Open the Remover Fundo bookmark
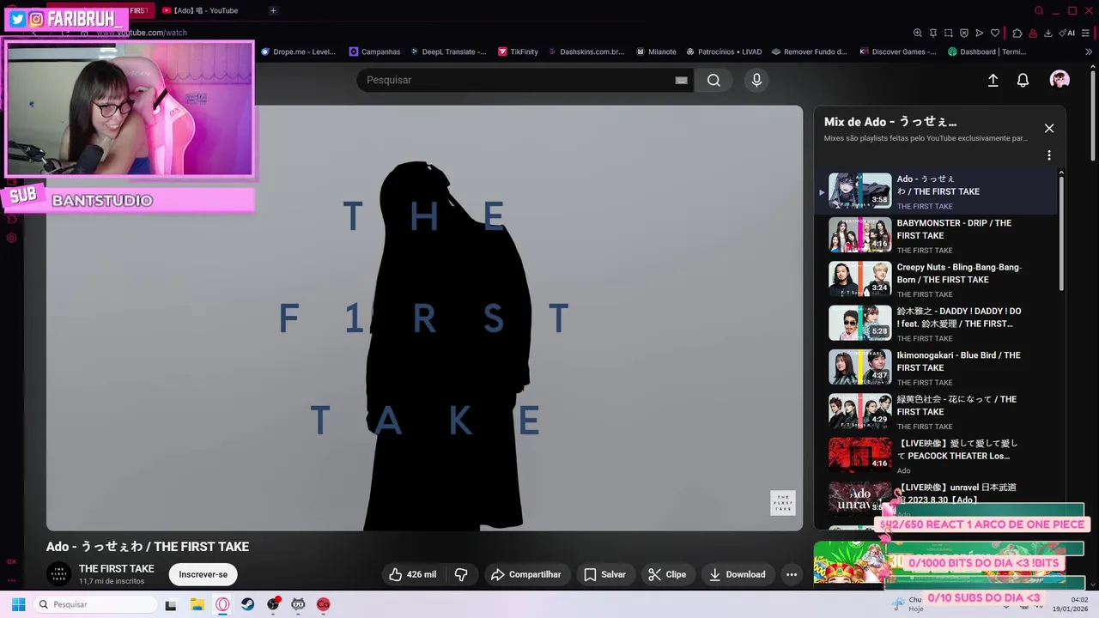 [x=810, y=51]
